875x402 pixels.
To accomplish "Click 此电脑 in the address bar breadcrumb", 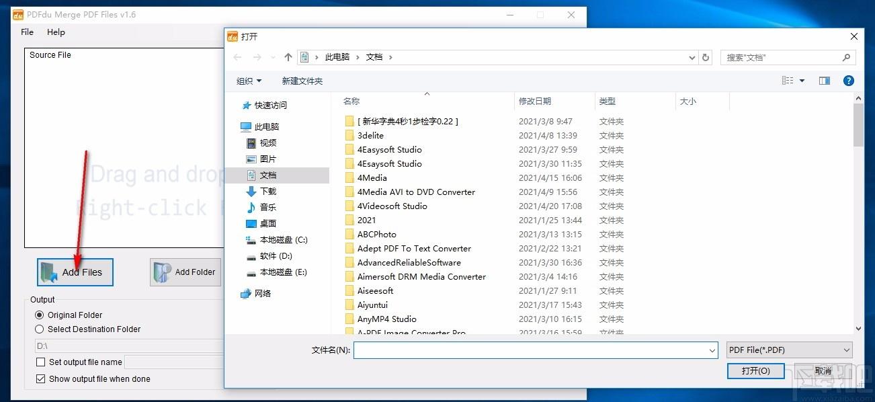I will click(337, 57).
